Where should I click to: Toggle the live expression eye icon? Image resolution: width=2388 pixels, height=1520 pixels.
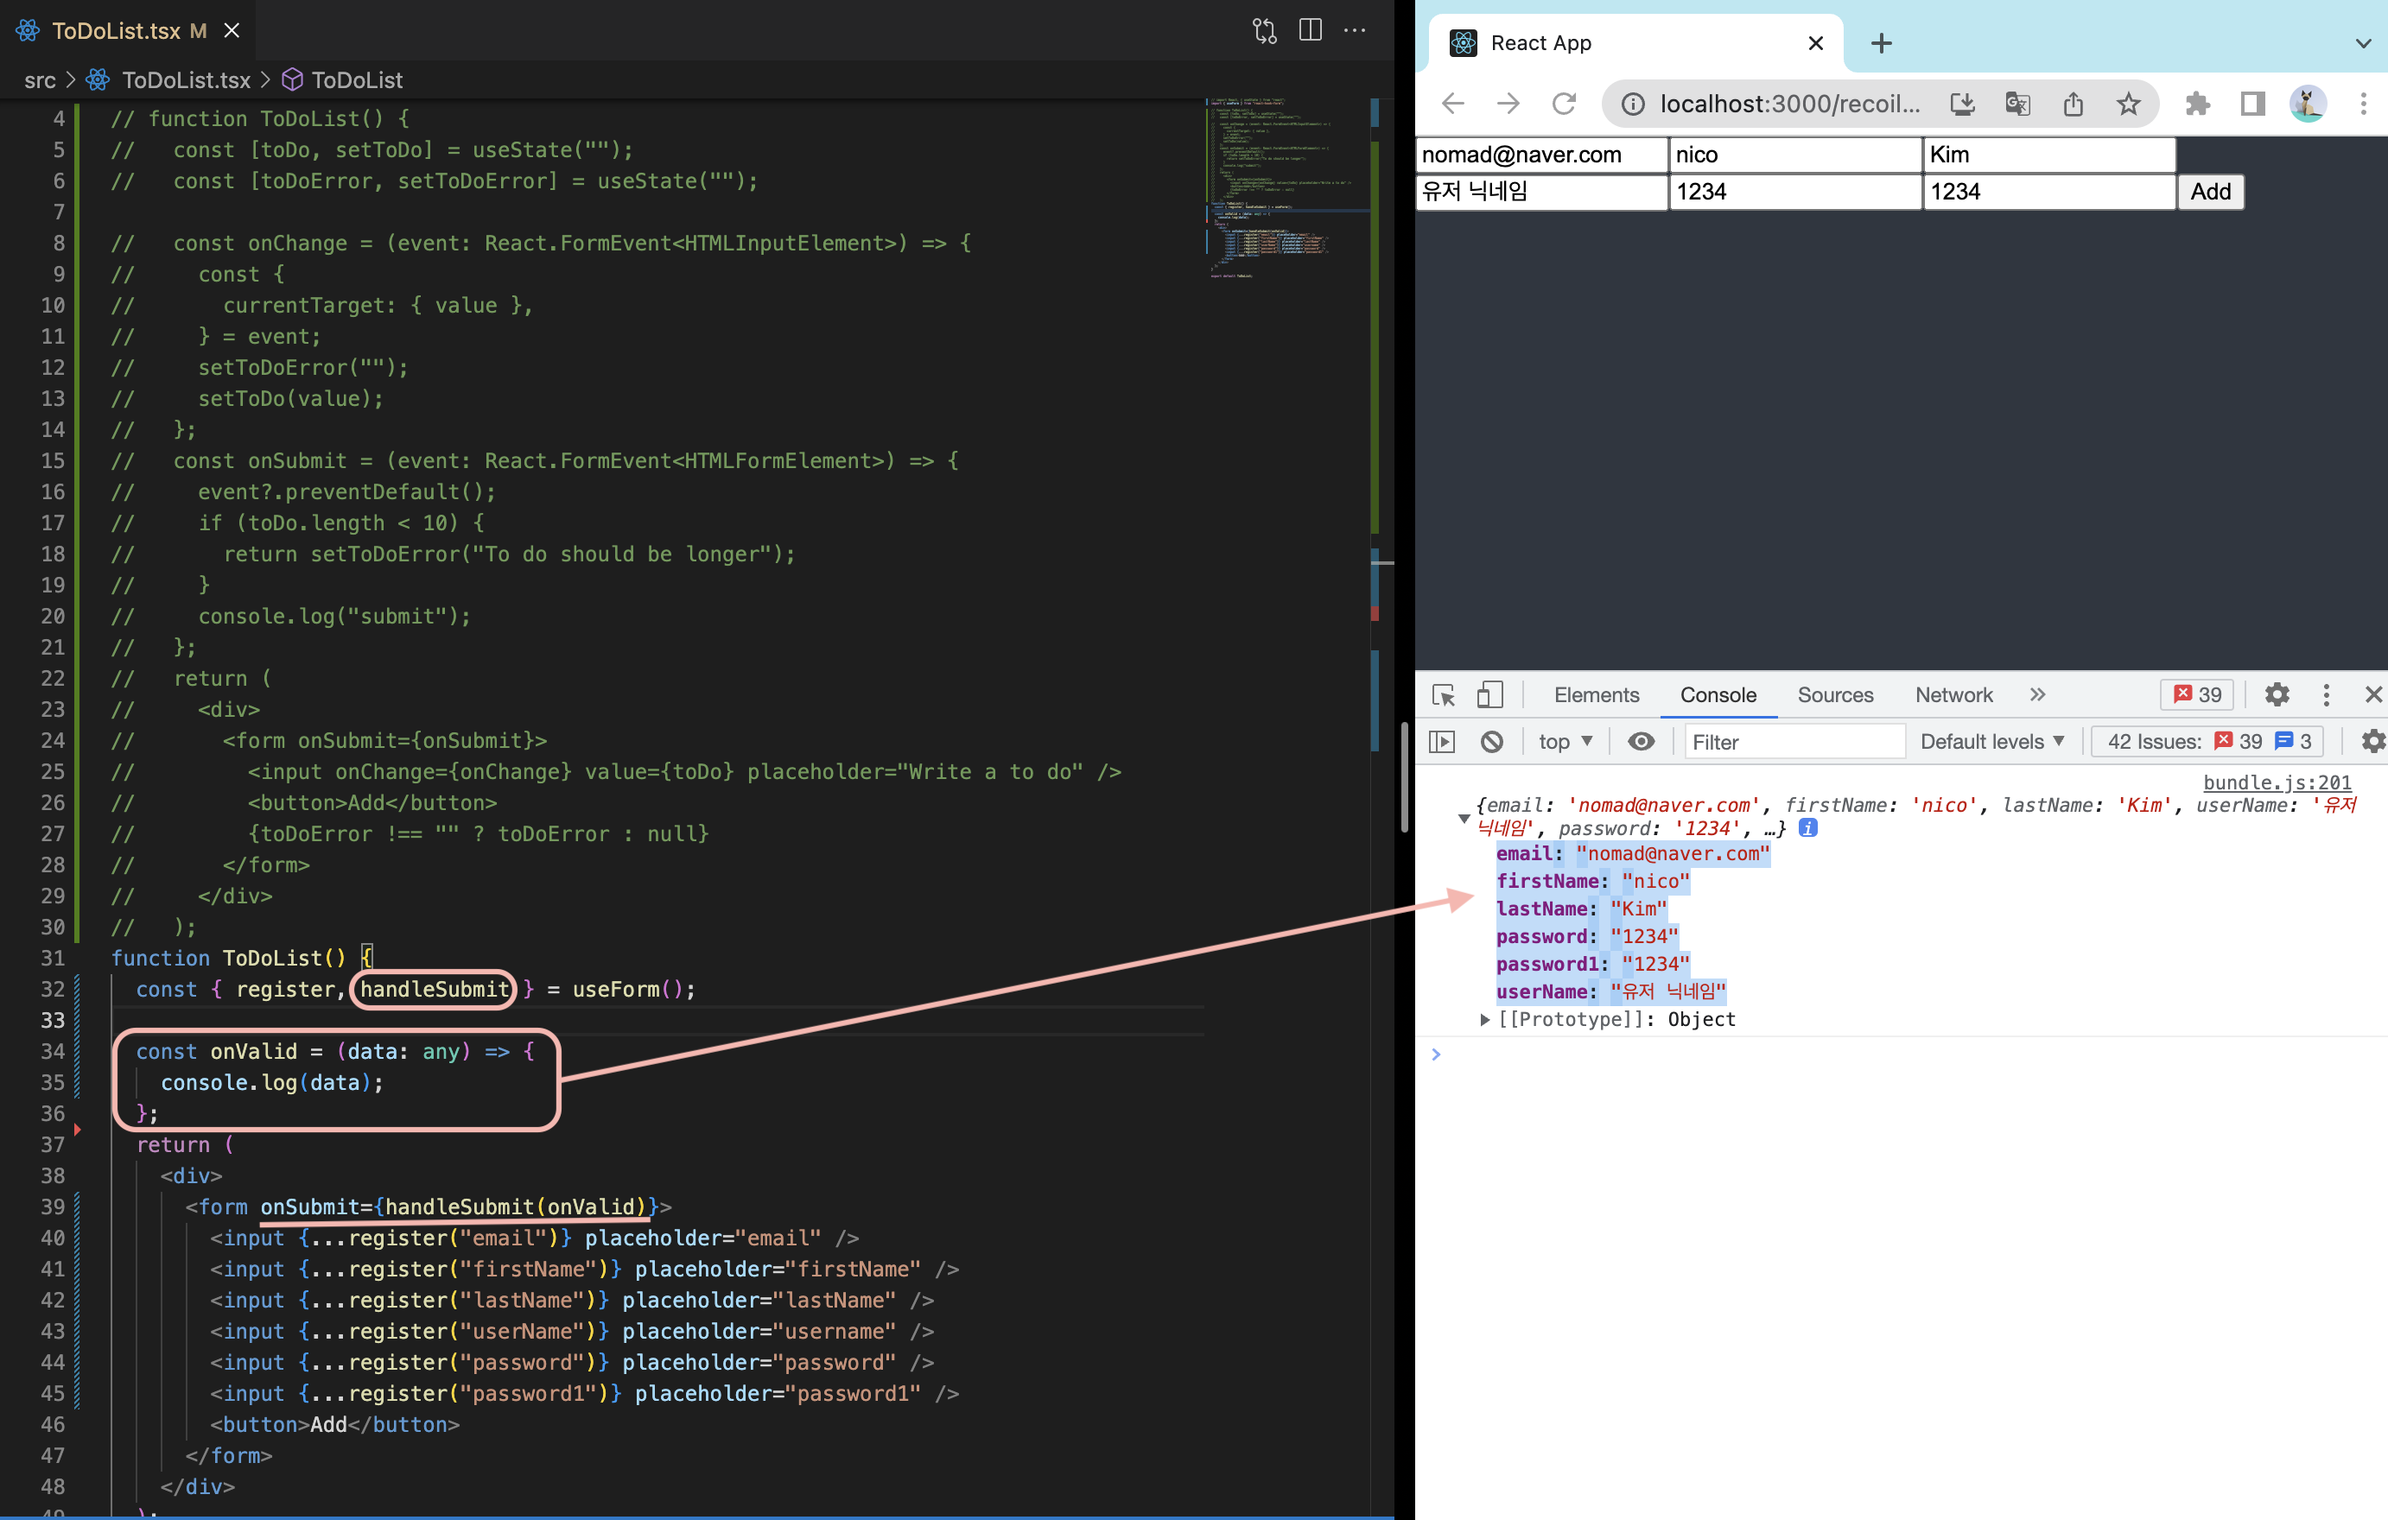point(1642,742)
